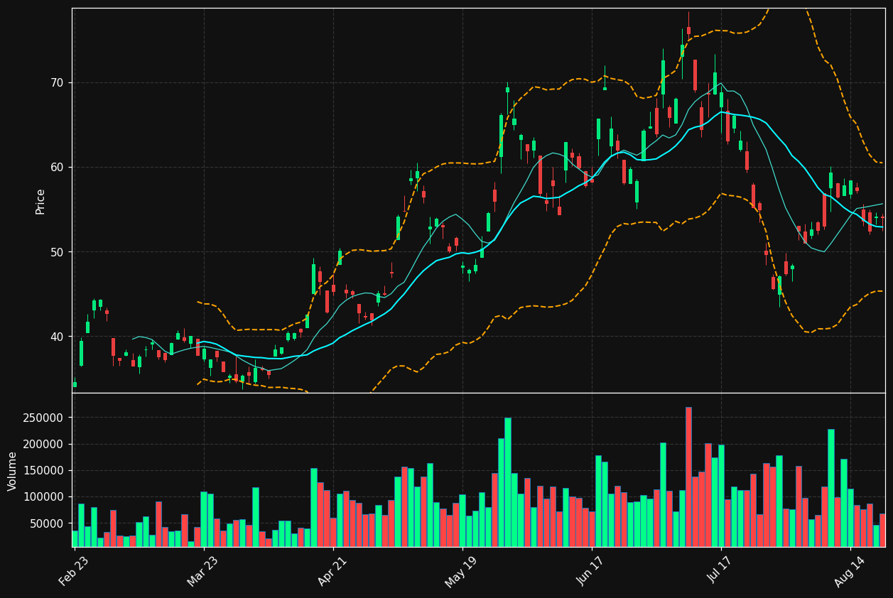Click the price axis value 70
This screenshot has width=893, height=598.
57,83
